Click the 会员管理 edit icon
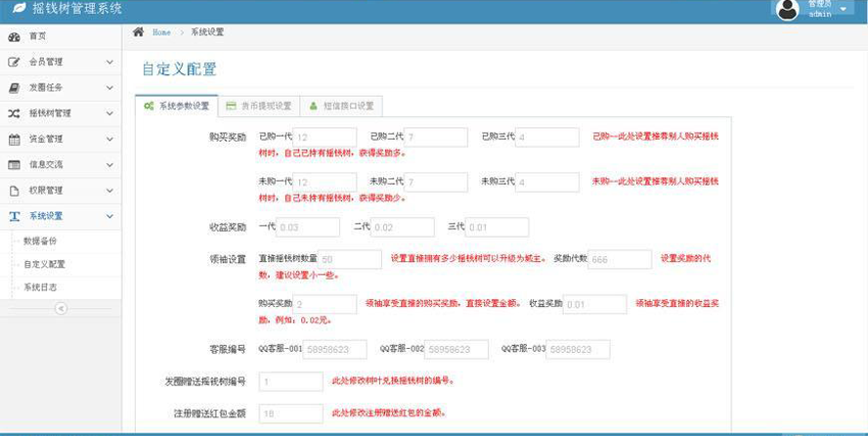 (15, 62)
